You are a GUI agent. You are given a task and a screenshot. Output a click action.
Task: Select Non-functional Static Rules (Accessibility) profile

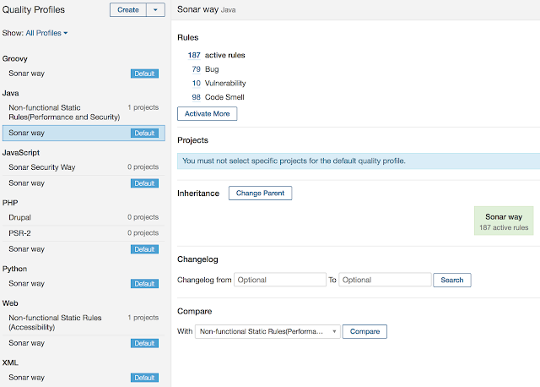[x=84, y=322]
